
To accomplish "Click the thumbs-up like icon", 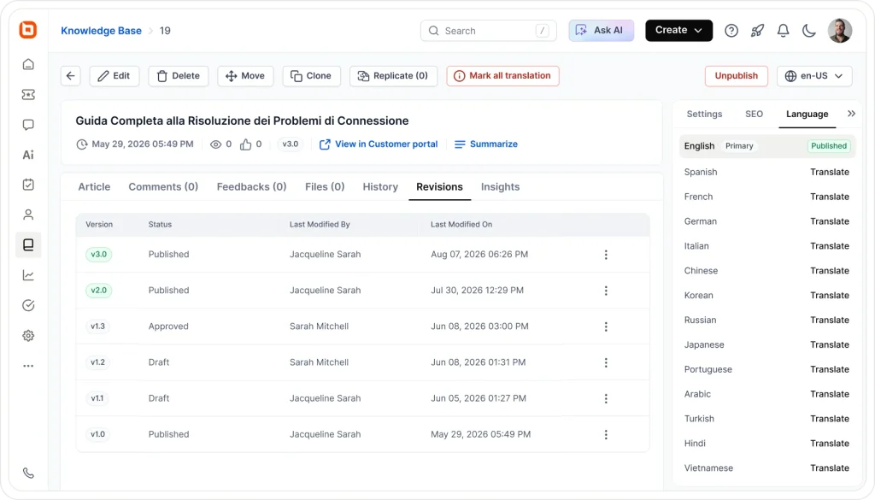I will (x=245, y=144).
